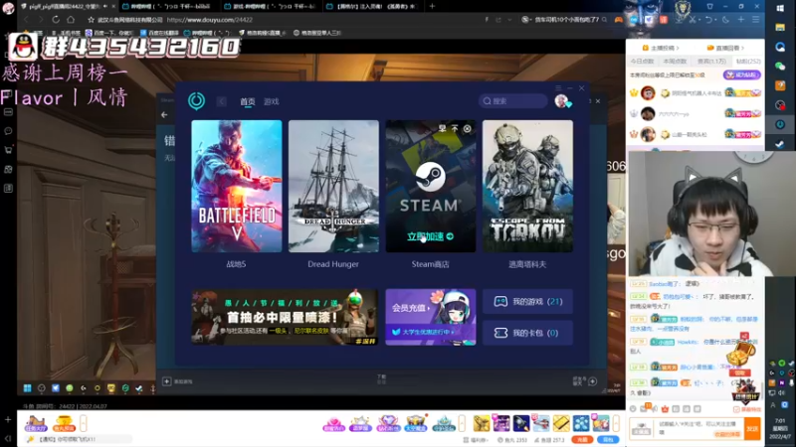Open the top-ranked viewer's avatar
This screenshot has width=796, height=447.
pos(648,92)
